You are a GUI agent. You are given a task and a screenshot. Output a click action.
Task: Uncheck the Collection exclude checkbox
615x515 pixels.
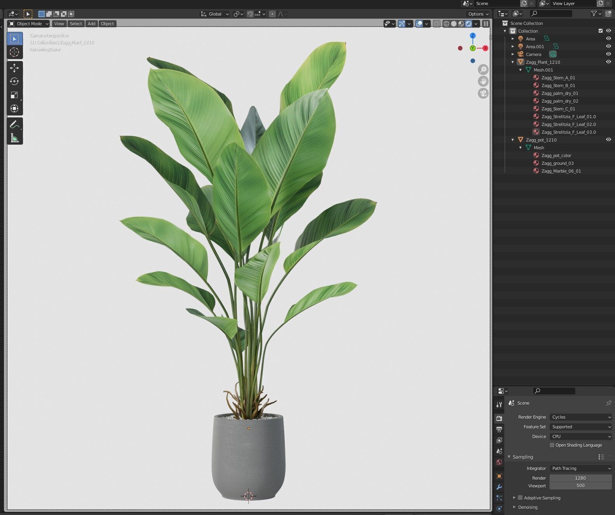click(x=601, y=31)
